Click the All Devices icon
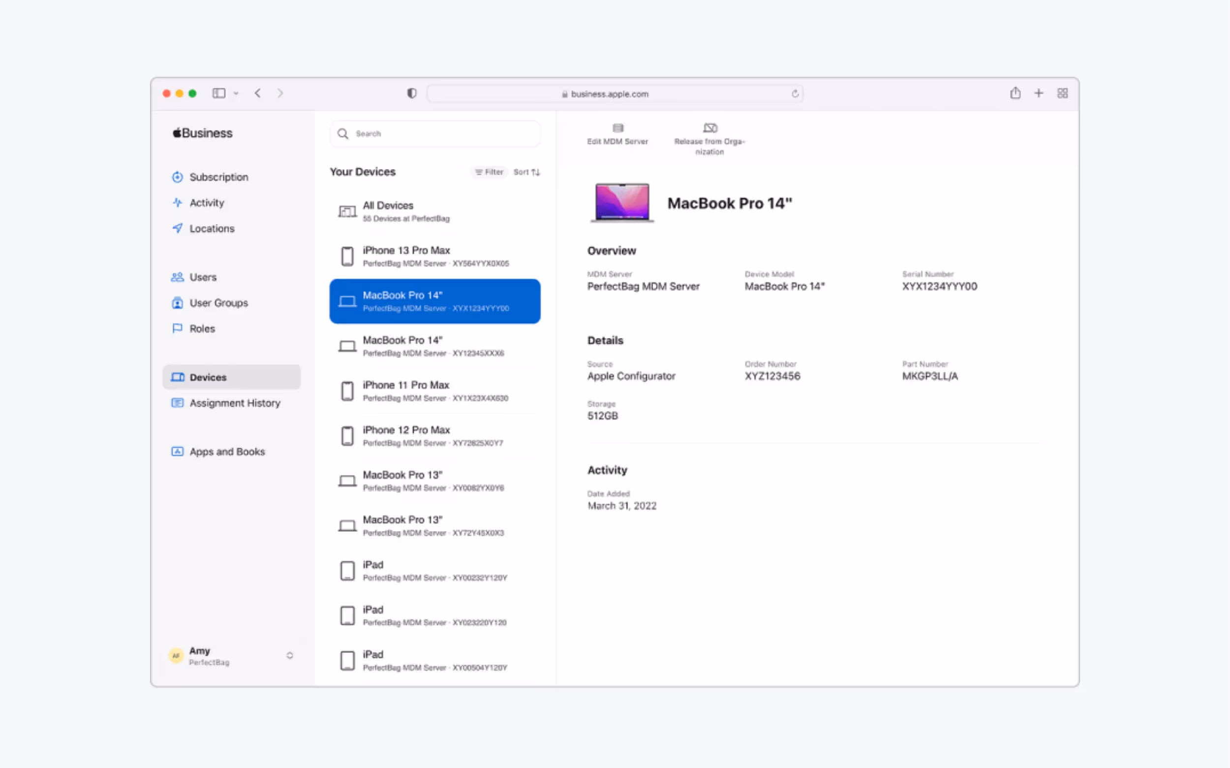The width and height of the screenshot is (1230, 768). point(347,211)
